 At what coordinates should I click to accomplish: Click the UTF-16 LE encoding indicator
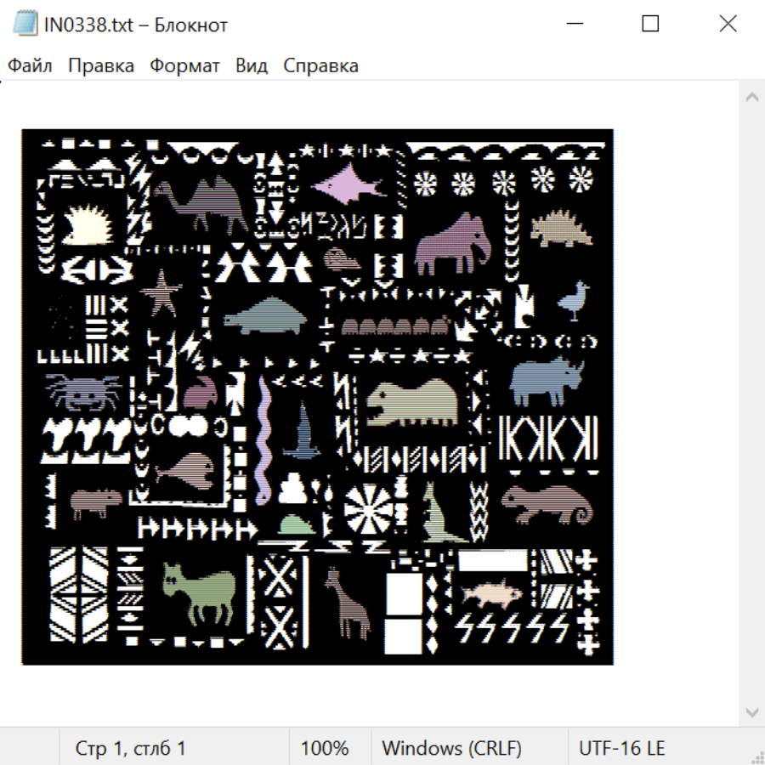pyautogui.click(x=621, y=748)
